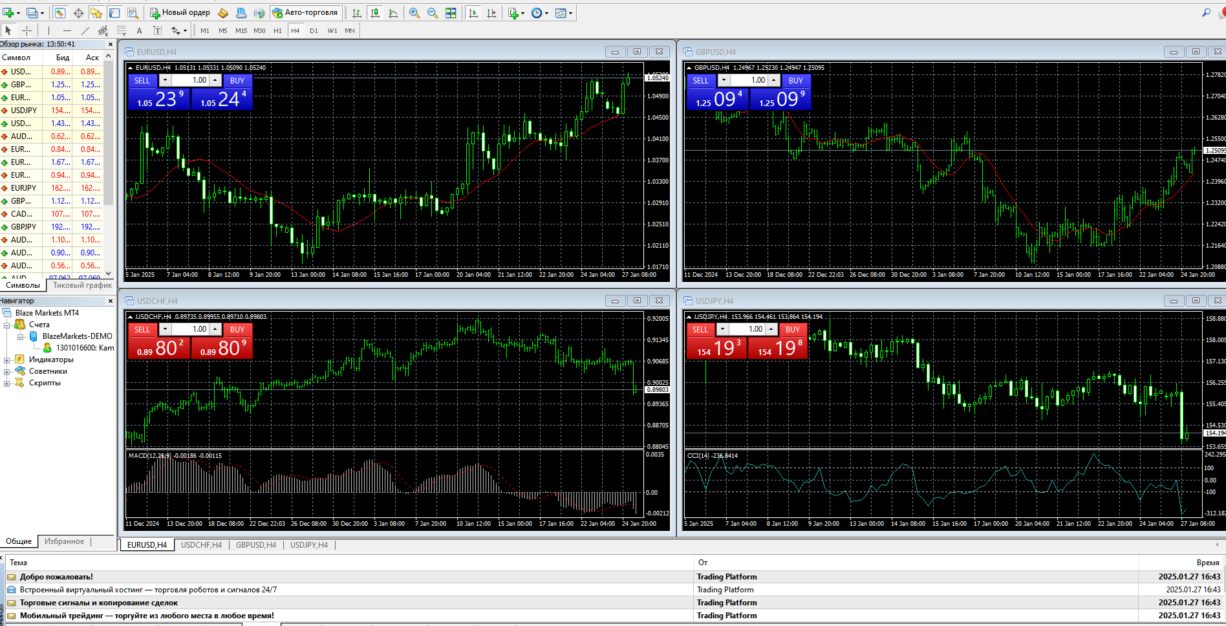Select the horizontal line drawing tool
Image resolution: width=1226 pixels, height=626 pixels.
pos(67,30)
